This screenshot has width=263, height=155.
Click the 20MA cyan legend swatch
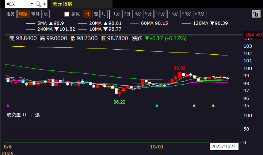[82, 23]
